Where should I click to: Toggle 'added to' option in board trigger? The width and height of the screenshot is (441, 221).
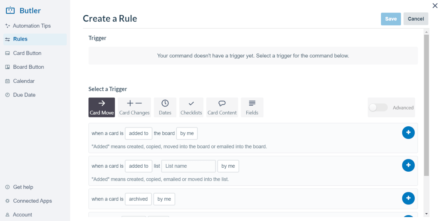pos(138,133)
